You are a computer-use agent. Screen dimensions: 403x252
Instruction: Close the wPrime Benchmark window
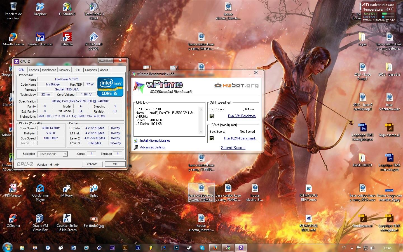(256, 73)
